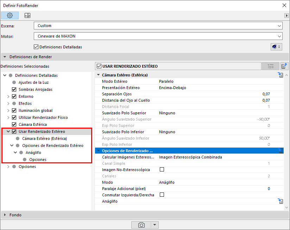Expand the Fondo section

pyautogui.click(x=5, y=215)
